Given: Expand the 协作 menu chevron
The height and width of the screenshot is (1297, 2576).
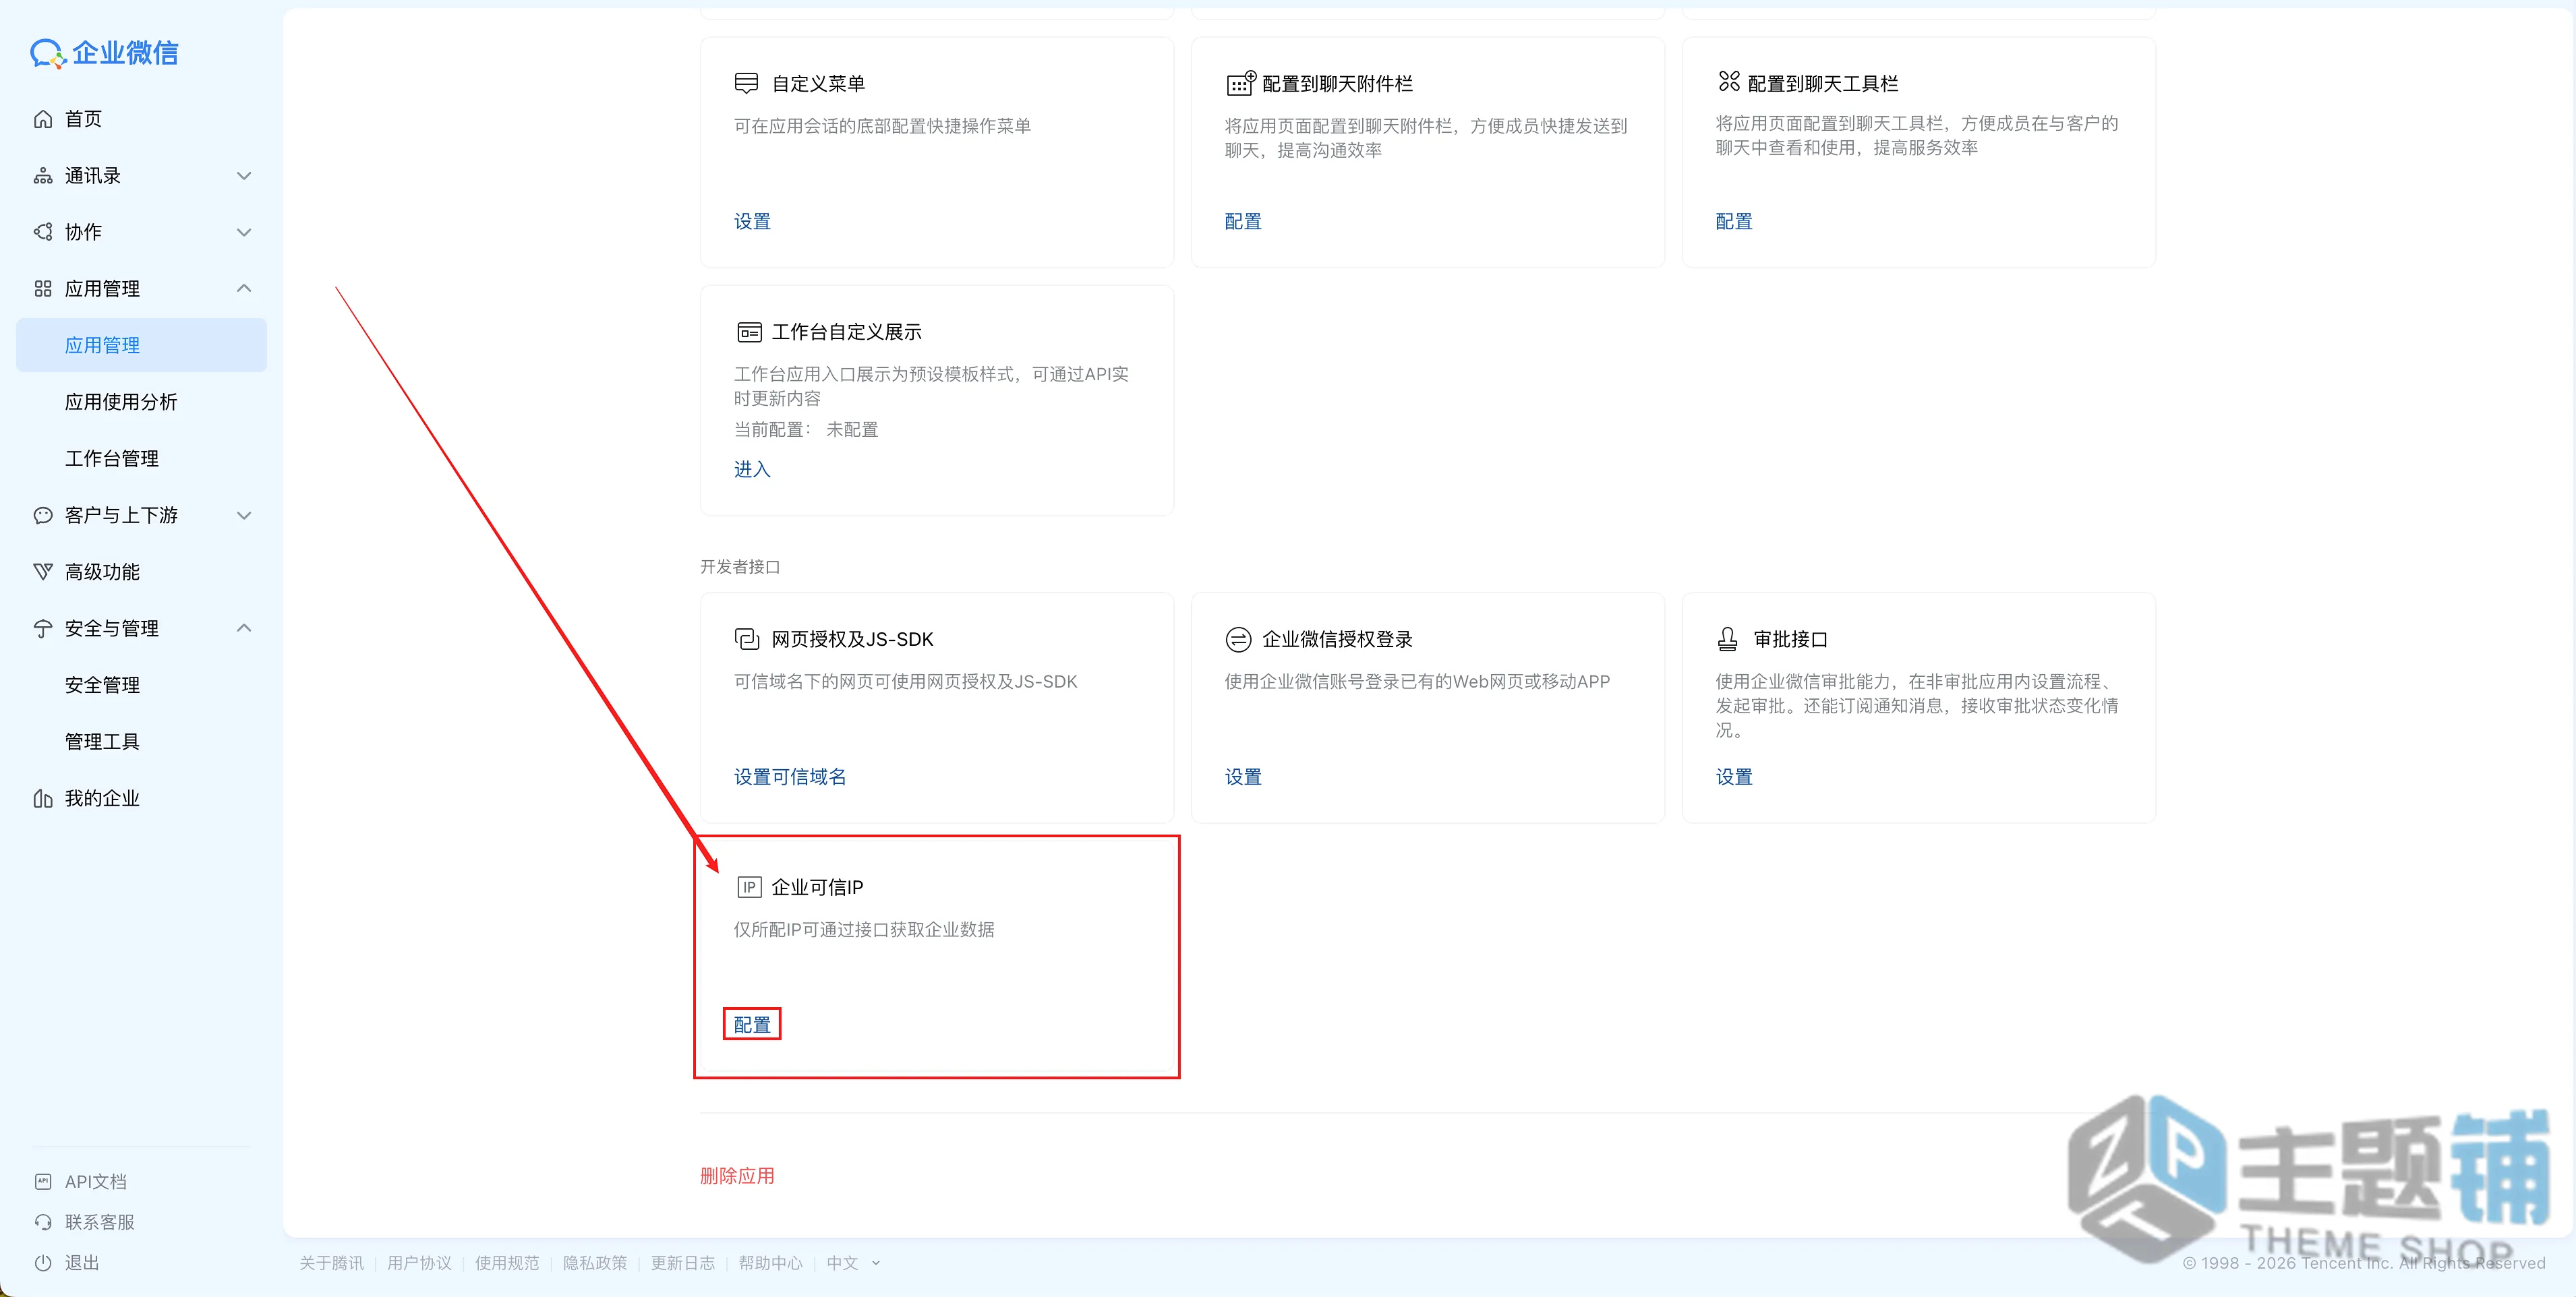Looking at the screenshot, I should [244, 232].
